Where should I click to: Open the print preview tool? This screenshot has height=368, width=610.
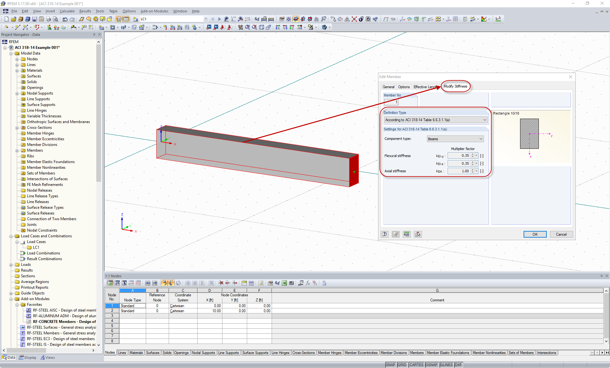click(55, 19)
